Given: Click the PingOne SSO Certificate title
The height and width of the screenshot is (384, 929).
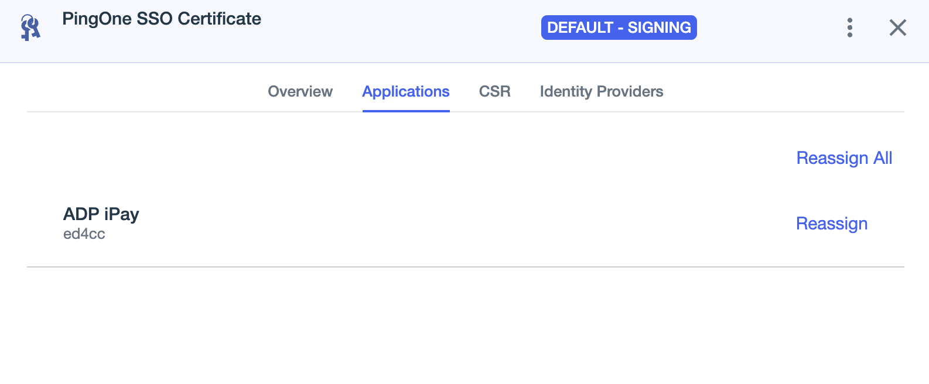Looking at the screenshot, I should [162, 18].
